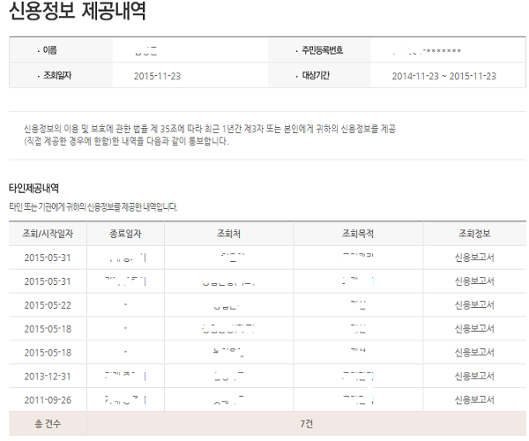
Task: Click the 조회정보 column header
Action: point(474,234)
